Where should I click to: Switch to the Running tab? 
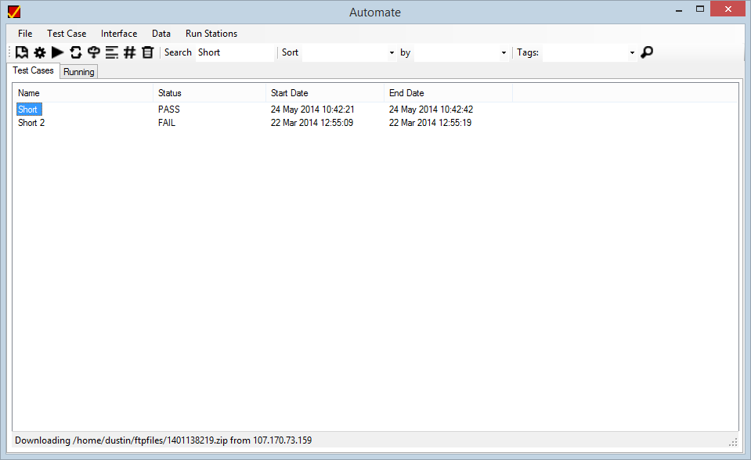pyautogui.click(x=78, y=72)
